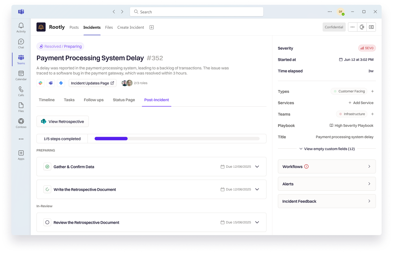Open Chat in Teams sidebar
393x253 pixels.
21,43
